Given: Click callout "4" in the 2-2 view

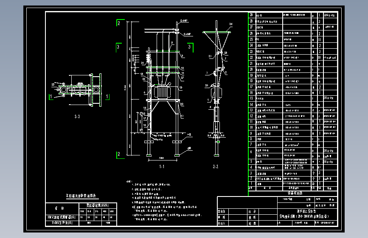Looking at the screenshot, I should coord(210,107).
